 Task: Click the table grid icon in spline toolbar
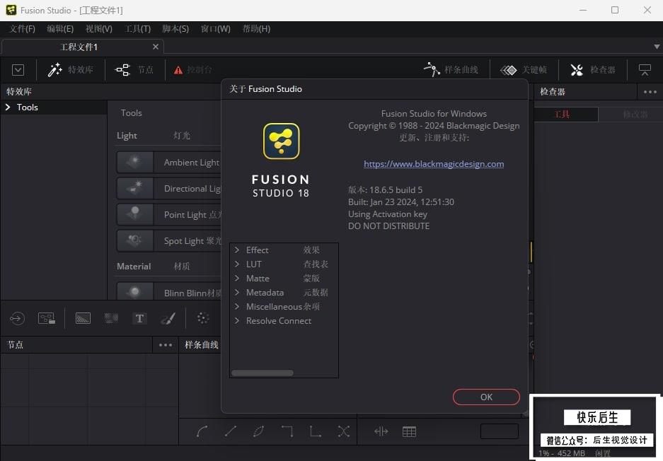click(409, 431)
